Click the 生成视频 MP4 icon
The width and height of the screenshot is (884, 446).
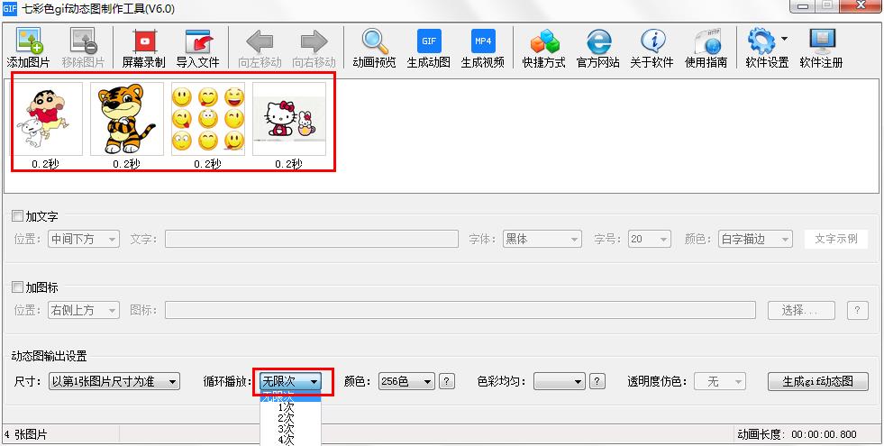(483, 41)
